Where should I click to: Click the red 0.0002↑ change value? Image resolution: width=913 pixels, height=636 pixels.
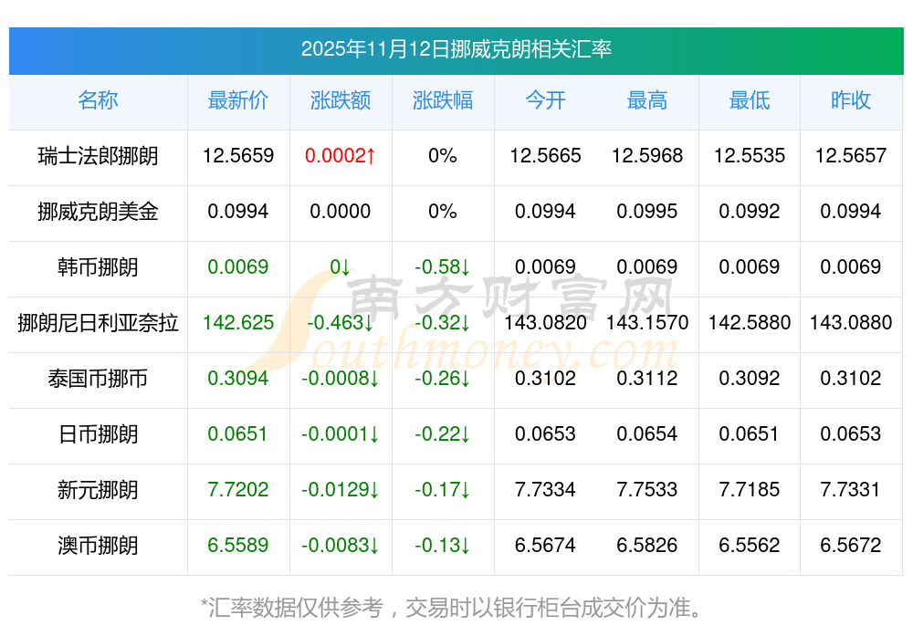pos(340,156)
